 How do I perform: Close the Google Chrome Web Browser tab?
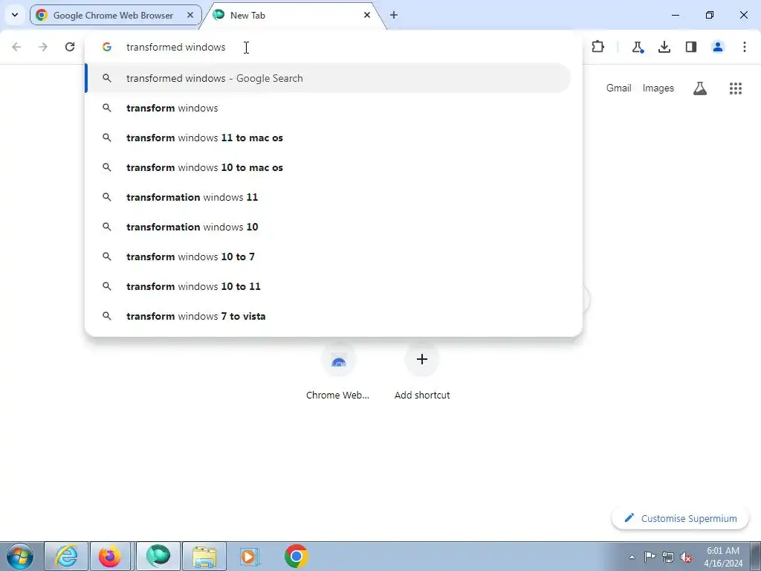pyautogui.click(x=190, y=15)
